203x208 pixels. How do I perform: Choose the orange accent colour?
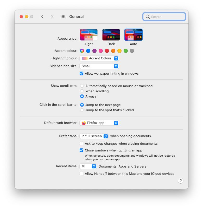click(113, 51)
